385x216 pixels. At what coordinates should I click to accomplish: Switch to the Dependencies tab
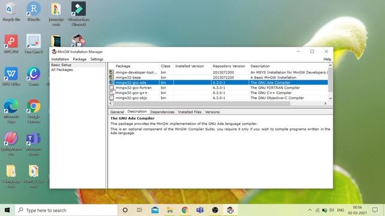click(162, 112)
